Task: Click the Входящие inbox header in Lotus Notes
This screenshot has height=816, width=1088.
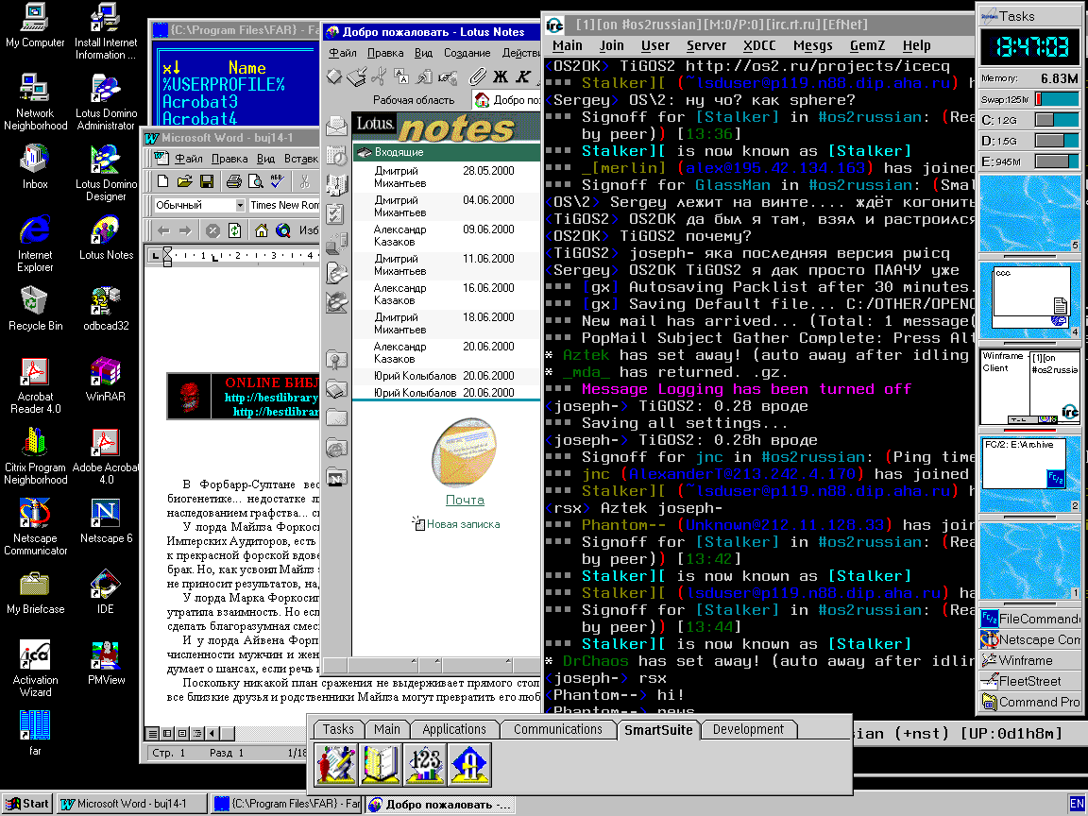Action: click(446, 152)
